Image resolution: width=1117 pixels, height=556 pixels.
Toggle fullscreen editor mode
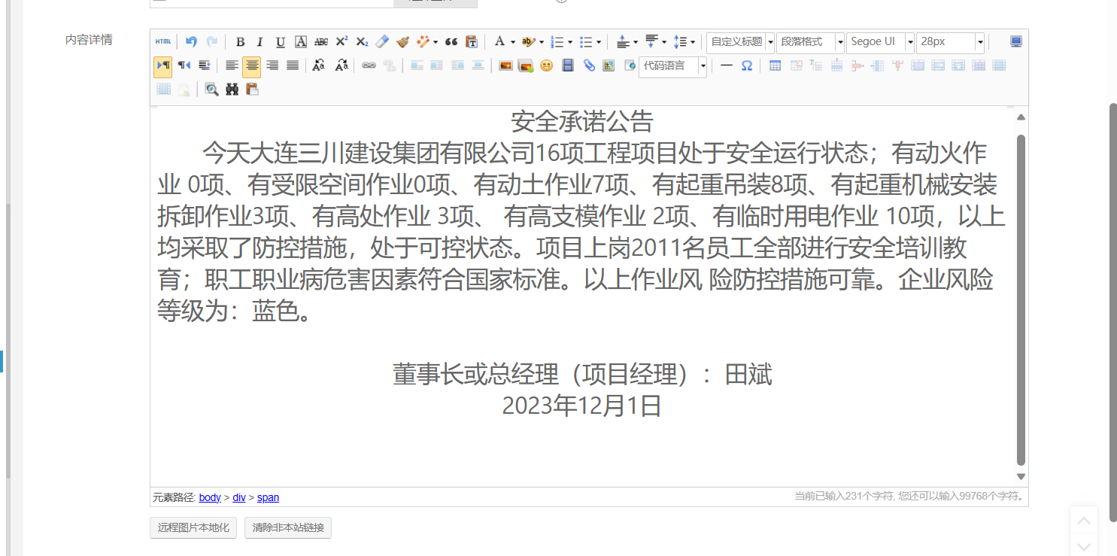point(1016,42)
